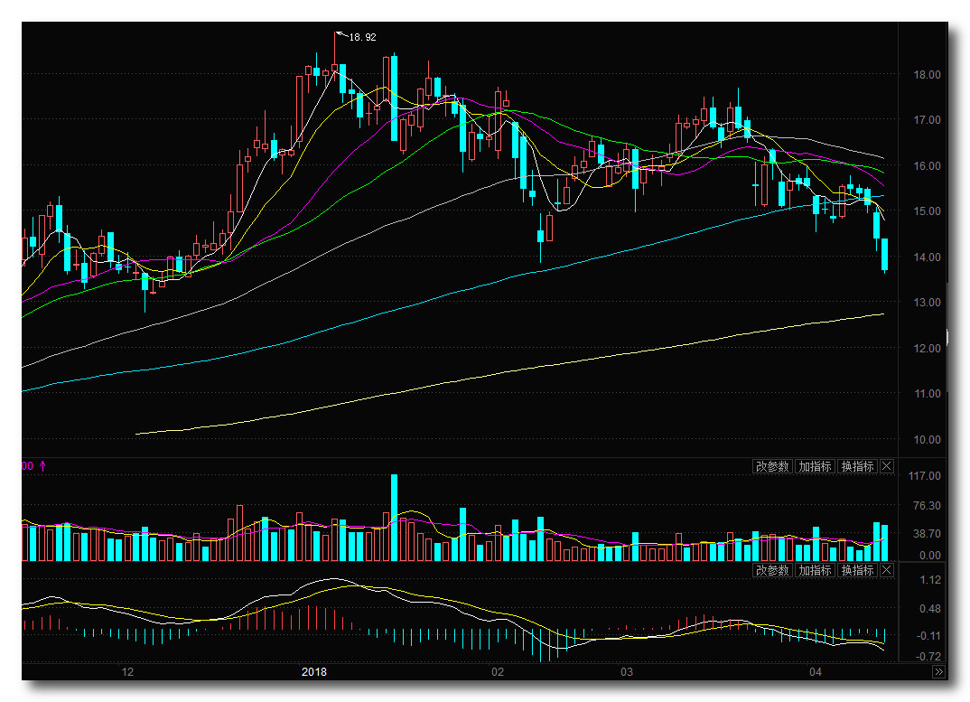
Task: Open 换指标 in the MACD panel
Action: pos(857,570)
